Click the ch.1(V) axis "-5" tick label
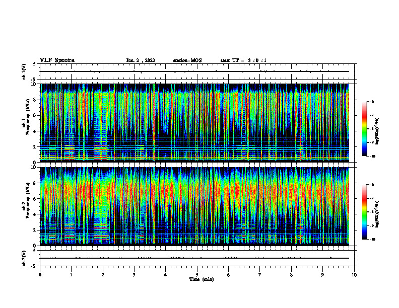Viewport: 399px width, 308px height. [x=34, y=80]
